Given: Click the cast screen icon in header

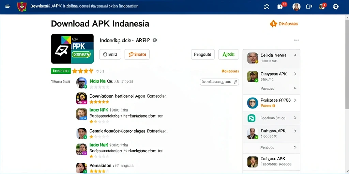Looking at the screenshot, I should [309, 7].
